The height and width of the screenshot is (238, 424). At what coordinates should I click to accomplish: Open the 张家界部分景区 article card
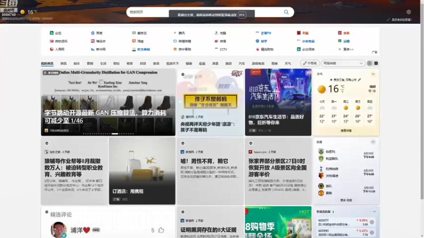tap(278, 171)
